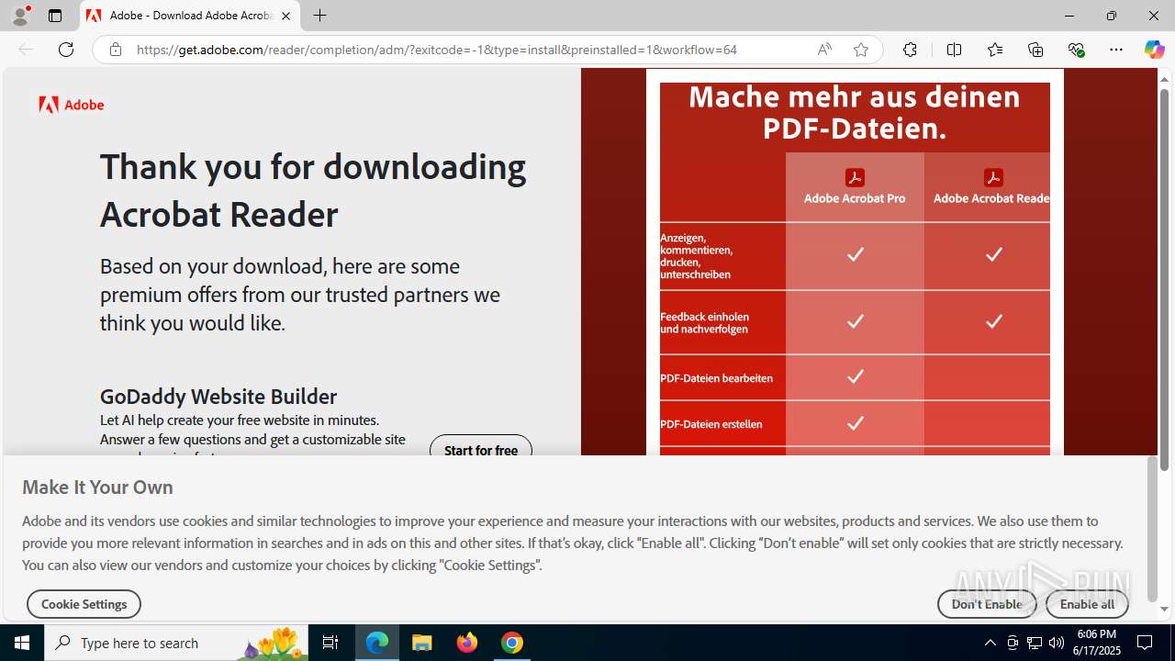This screenshot has height=661, width=1175.
Task: Add this page to favorites star
Action: click(861, 50)
